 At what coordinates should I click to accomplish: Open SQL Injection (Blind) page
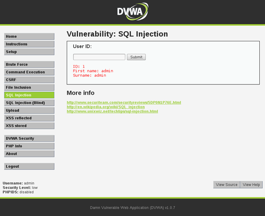[x=29, y=103]
